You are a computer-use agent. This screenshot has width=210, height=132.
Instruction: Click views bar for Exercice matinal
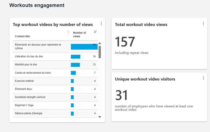72,81
